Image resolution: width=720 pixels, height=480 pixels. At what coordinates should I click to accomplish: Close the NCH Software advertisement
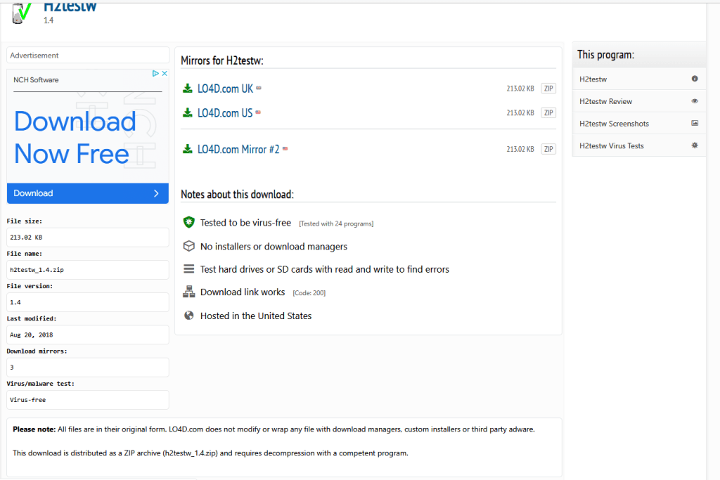[x=165, y=72]
